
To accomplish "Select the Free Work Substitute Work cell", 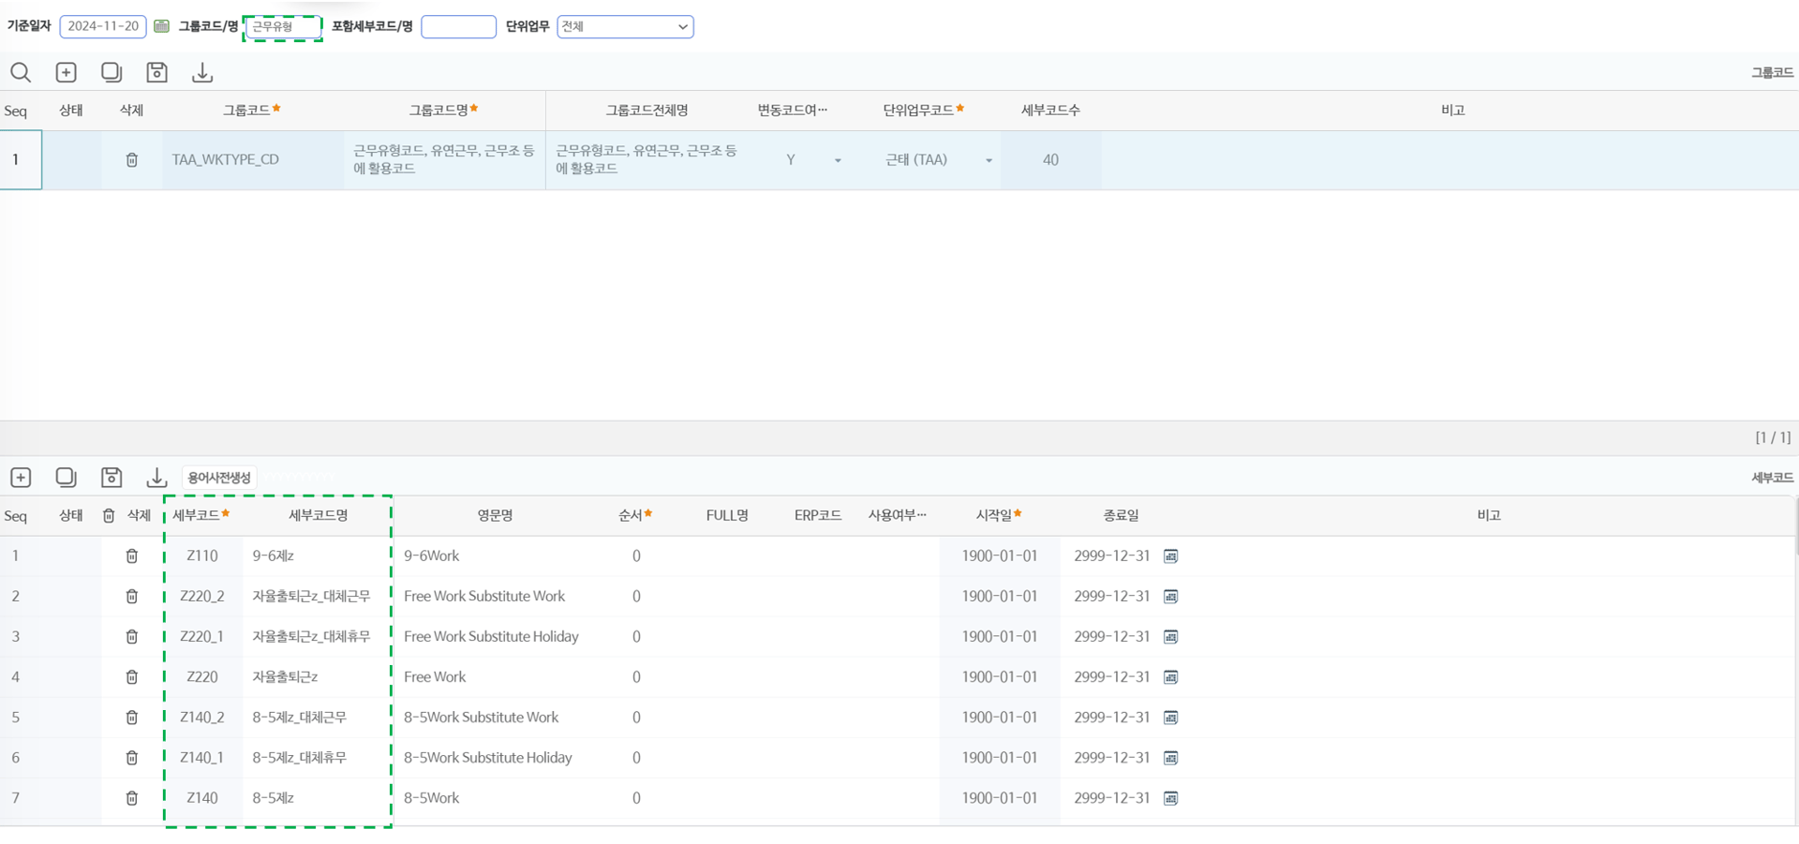I will [x=495, y=597].
